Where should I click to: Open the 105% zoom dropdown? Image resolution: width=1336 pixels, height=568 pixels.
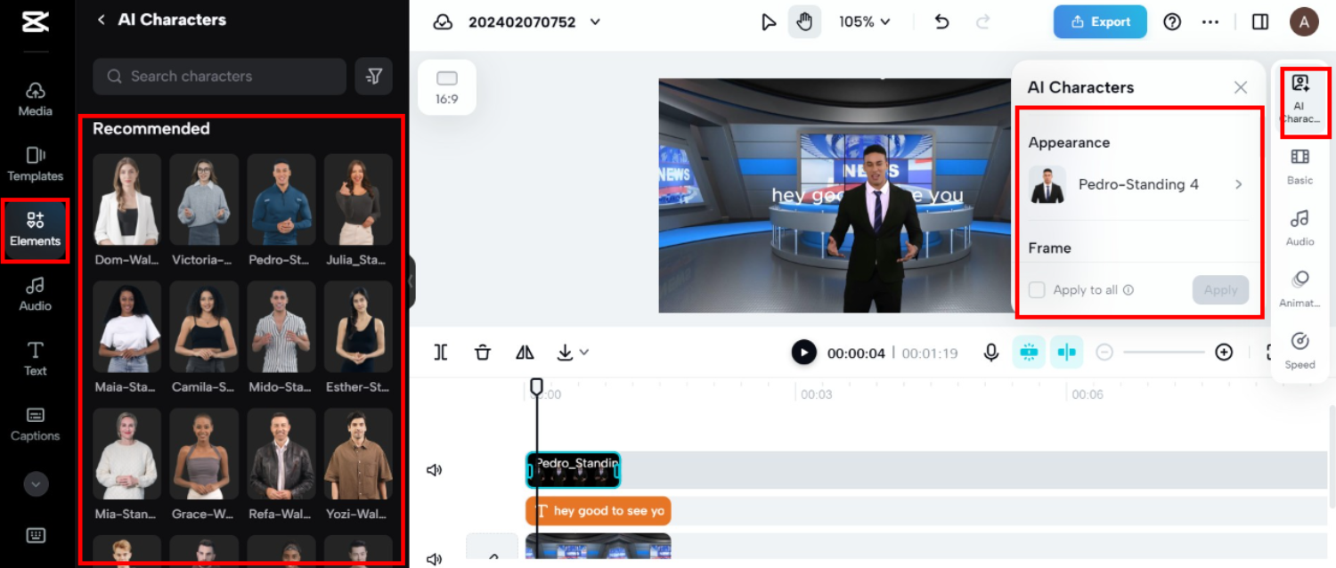click(864, 22)
